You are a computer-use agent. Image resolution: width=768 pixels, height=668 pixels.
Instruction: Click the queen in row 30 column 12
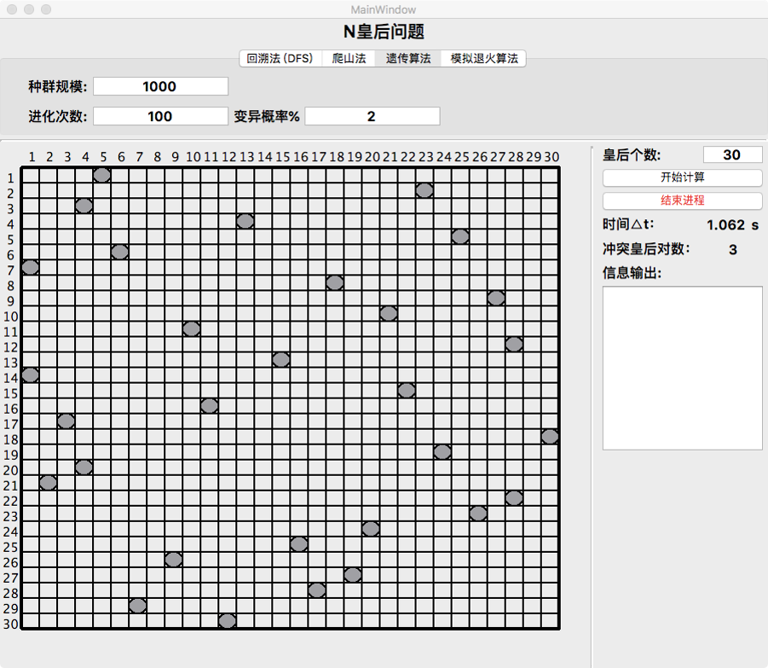click(x=228, y=621)
